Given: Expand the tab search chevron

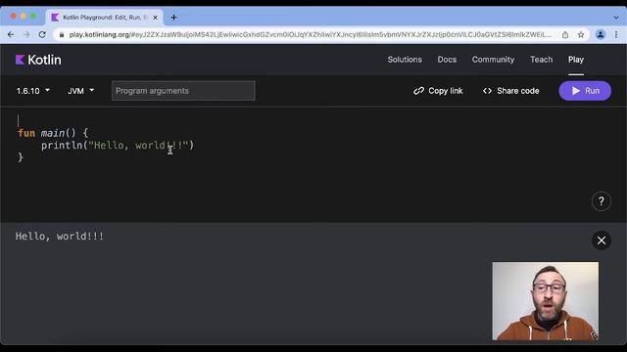Looking at the screenshot, I should (x=616, y=18).
